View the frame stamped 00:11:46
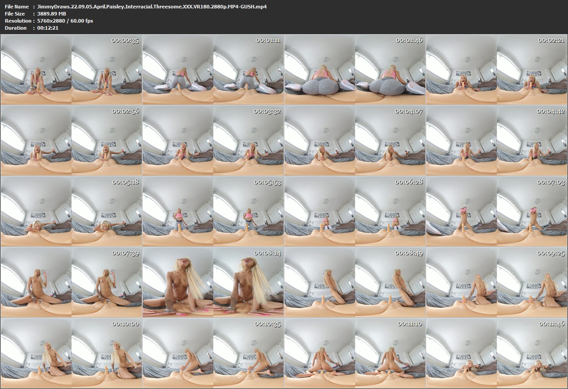The width and height of the screenshot is (568, 389). (x=496, y=354)
